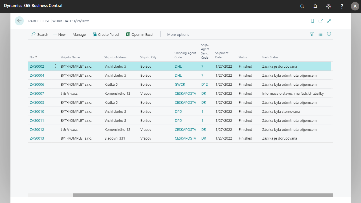Image resolution: width=361 pixels, height=203 pixels.
Task: Select shipment date in row ZAS0008
Action: tap(224, 103)
